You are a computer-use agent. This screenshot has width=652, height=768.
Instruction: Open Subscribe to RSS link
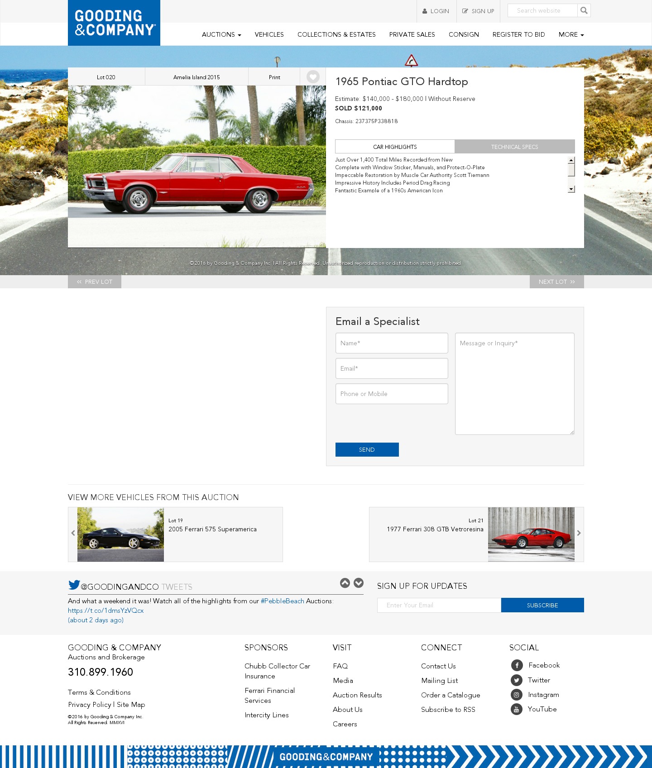448,710
